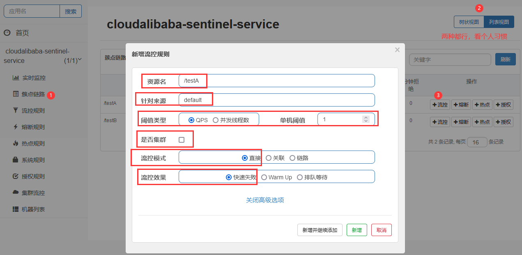Open 机器列表 menu item

coord(33,209)
